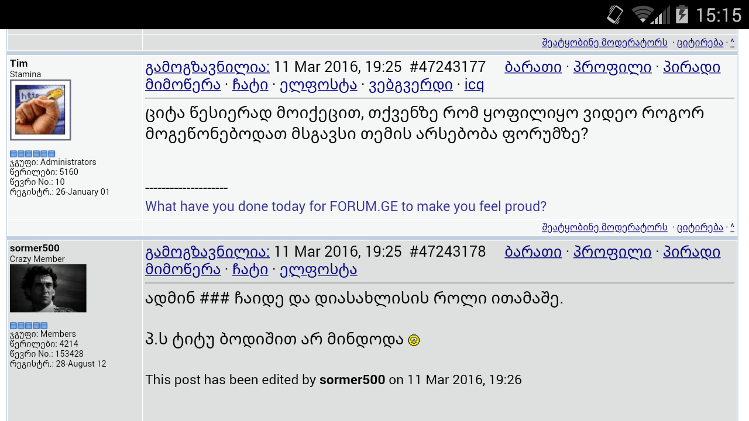Tap sormer500's avatar photo
Viewport: 749px width, 421px height.
click(48, 288)
